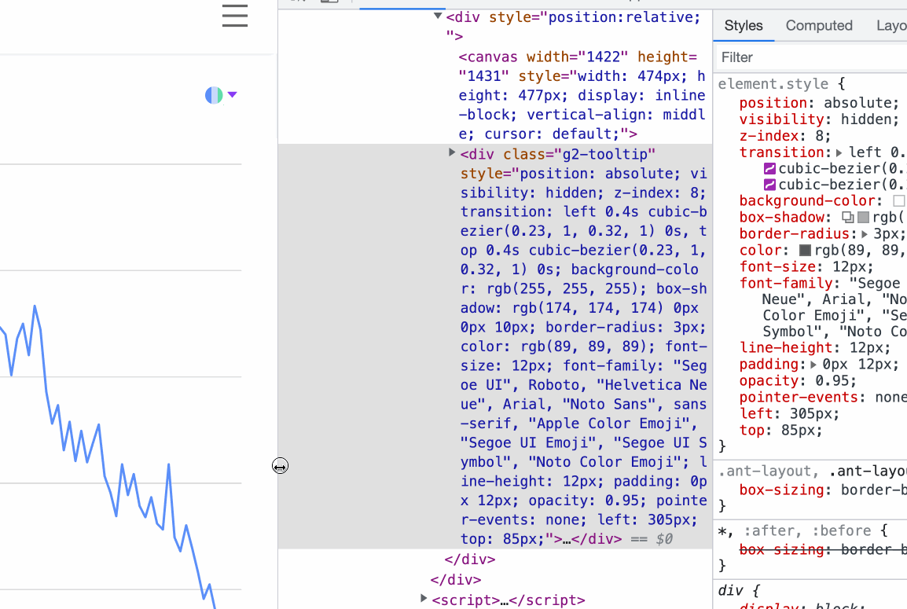Expand the g2-tooltip div node

(x=453, y=152)
